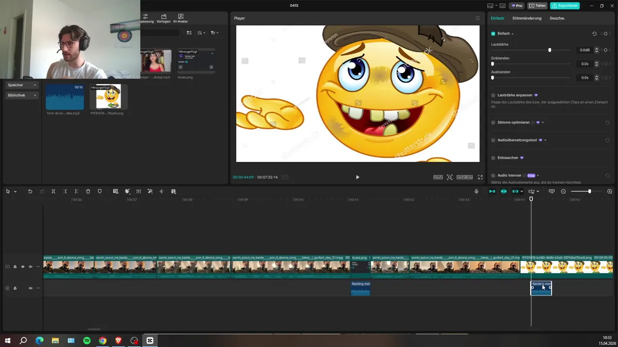Click the mirror audio waveform icon in toolbar

[162, 191]
